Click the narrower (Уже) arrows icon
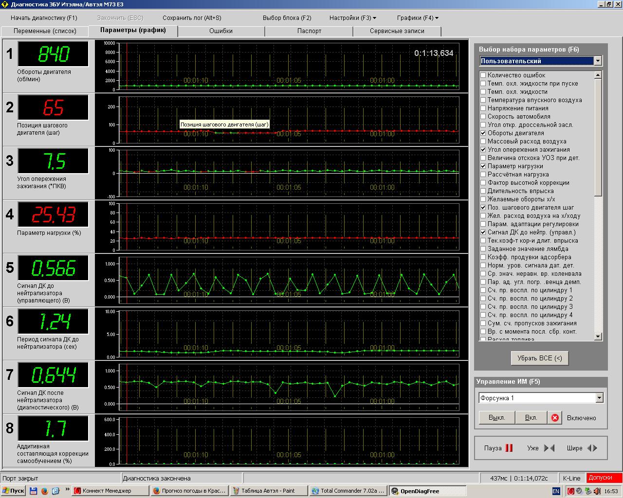This screenshot has height=498, width=623. [549, 448]
